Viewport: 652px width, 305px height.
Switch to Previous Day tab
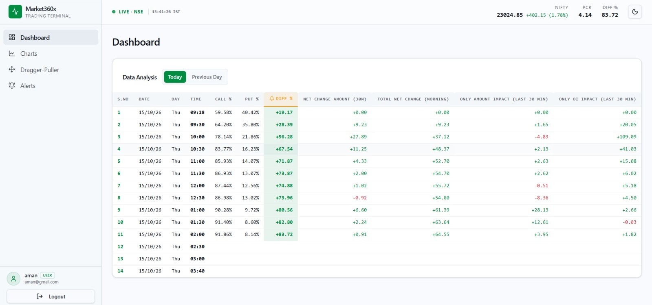pyautogui.click(x=207, y=77)
